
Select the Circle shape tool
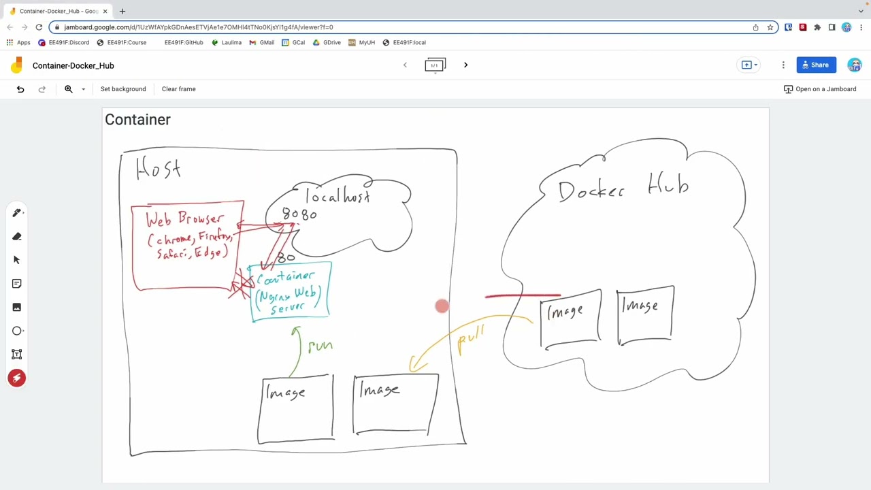pyautogui.click(x=17, y=331)
